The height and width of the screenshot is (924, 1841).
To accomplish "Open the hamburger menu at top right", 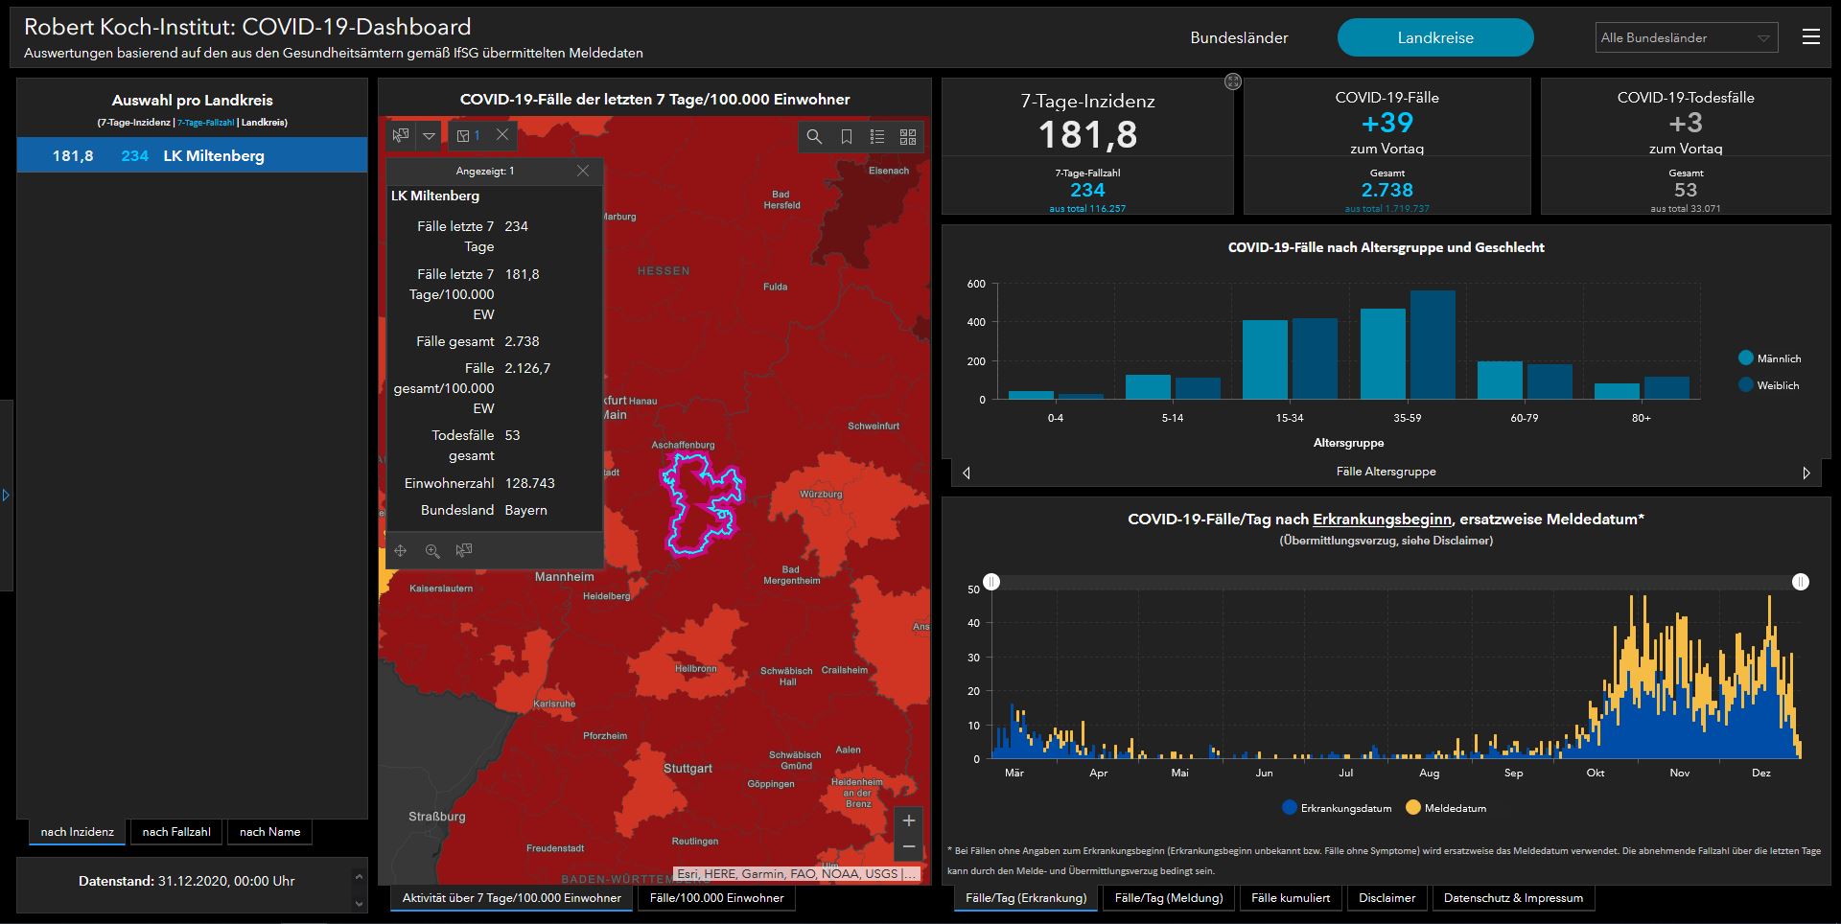I will pos(1810,37).
